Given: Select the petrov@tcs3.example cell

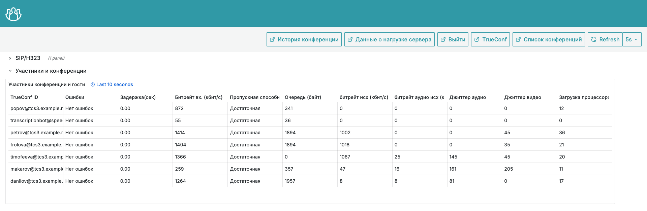Looking at the screenshot, I should tap(36, 133).
